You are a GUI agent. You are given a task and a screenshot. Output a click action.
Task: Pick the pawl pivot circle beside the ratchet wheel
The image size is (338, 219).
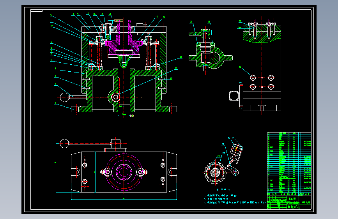pyautogui.click(x=235, y=173)
